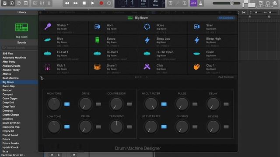This screenshot has height=157, width=280.
Task: Select the Shaker 1 pad microphone icon
Action: [x=48, y=27]
